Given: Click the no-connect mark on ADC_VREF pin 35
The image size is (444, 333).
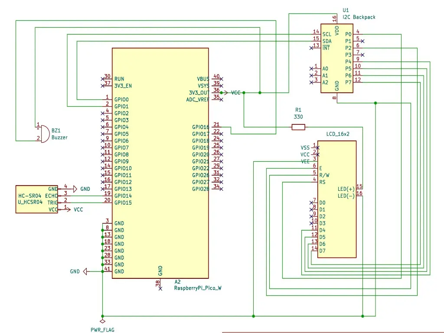Looking at the screenshot, I should [221, 100].
